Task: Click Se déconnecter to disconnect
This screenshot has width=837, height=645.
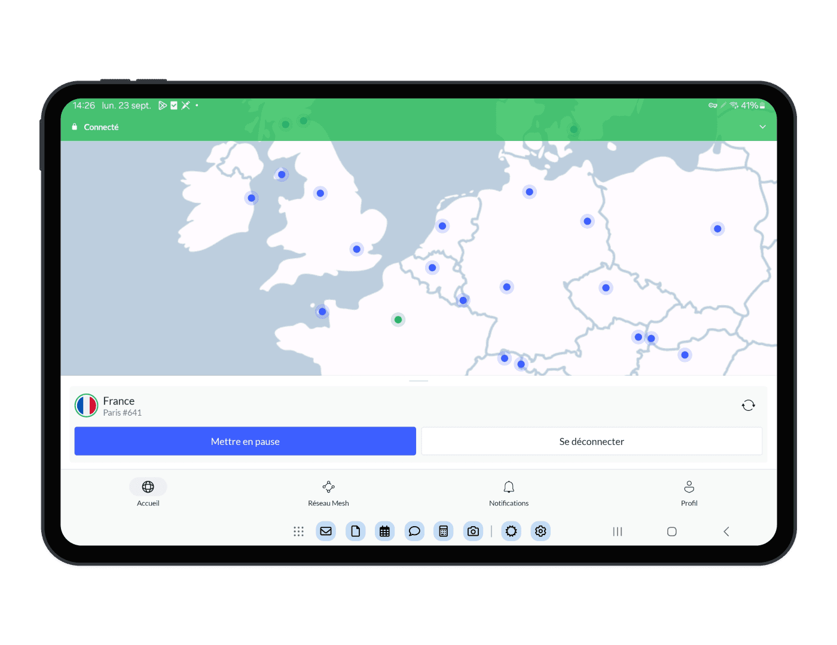Action: [592, 441]
